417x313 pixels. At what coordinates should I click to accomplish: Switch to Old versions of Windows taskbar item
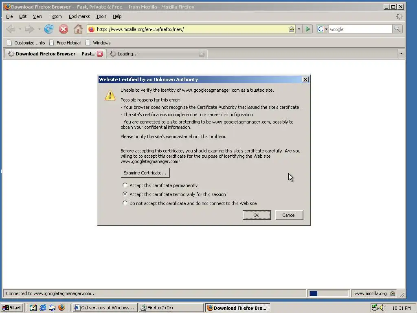pyautogui.click(x=105, y=308)
